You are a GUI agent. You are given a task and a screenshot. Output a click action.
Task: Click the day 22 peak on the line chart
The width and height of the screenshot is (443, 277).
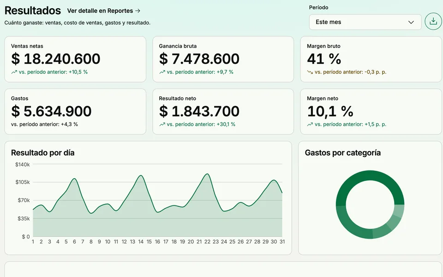pyautogui.click(x=207, y=174)
